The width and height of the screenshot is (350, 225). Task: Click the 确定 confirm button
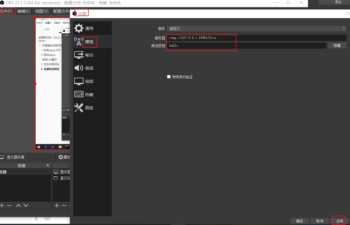point(299,221)
